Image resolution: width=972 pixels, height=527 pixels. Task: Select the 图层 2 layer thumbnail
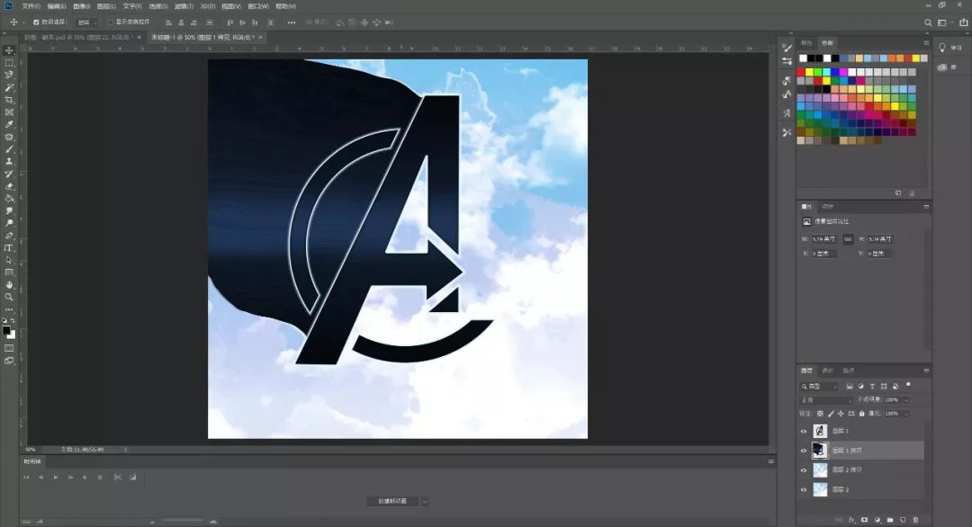[x=820, y=489]
